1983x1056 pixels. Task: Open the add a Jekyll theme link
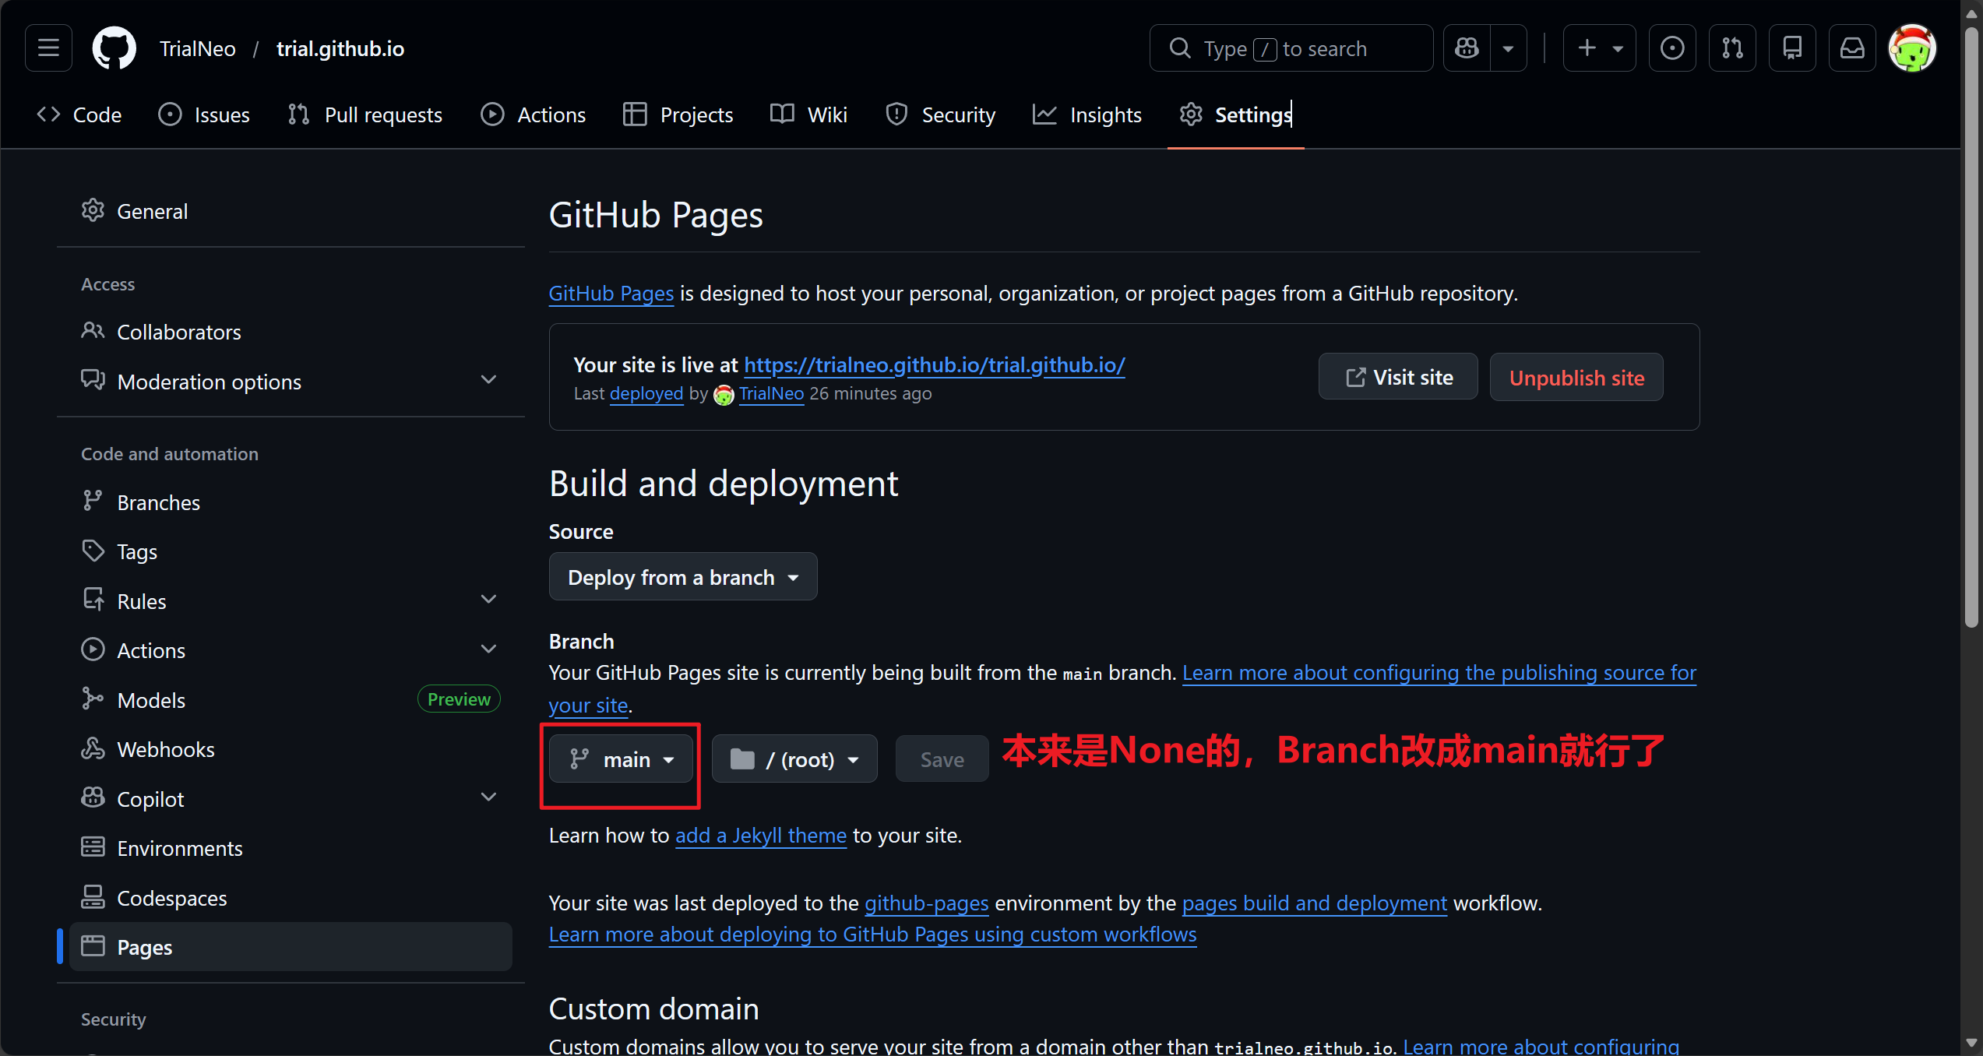(760, 836)
